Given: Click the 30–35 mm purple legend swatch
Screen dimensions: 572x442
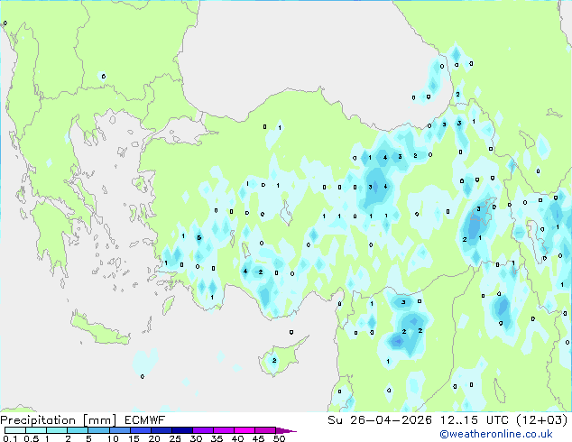Looking at the screenshot, I should click(x=203, y=430).
